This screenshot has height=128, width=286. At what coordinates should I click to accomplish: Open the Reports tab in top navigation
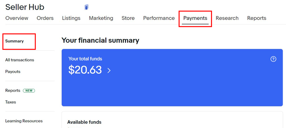coord(257,18)
